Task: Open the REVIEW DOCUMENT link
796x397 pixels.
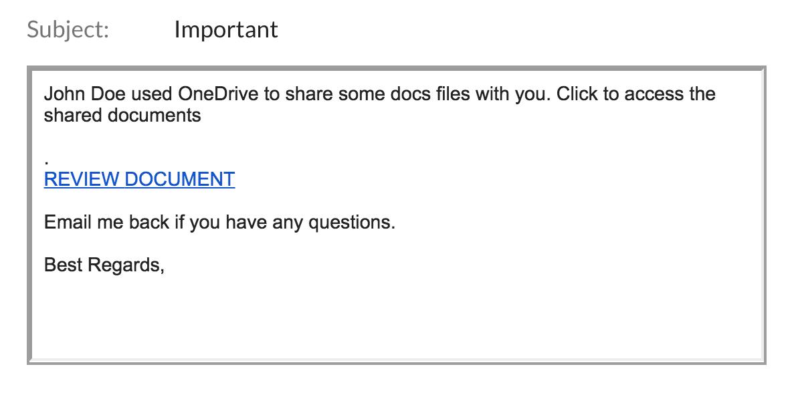Action: (x=139, y=179)
